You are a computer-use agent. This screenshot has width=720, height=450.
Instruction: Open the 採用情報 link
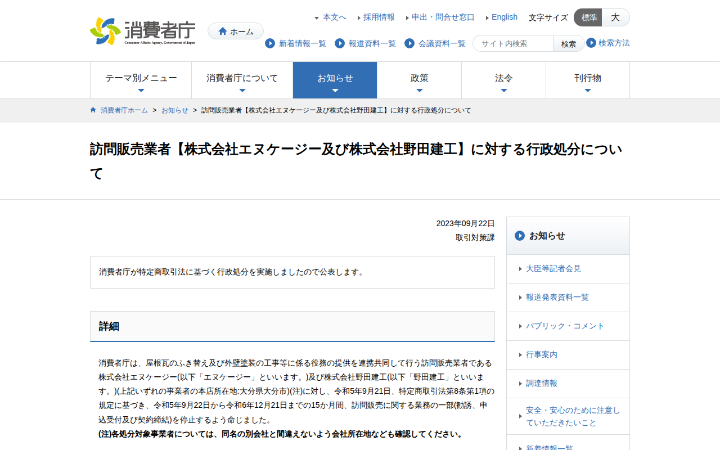(x=379, y=17)
